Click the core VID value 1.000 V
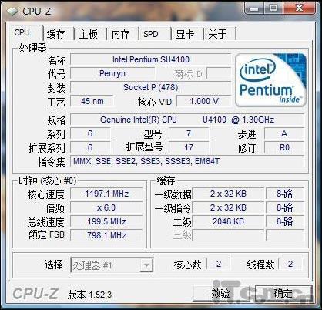 point(204,101)
